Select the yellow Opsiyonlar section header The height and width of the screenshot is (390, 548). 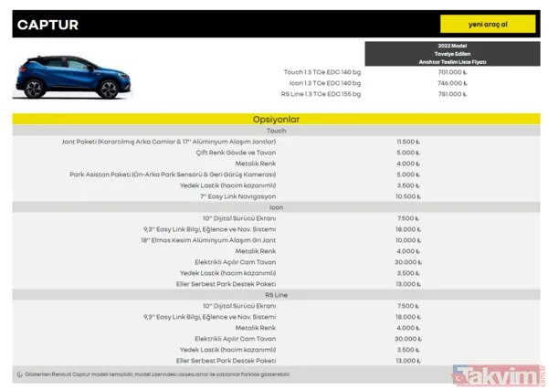tap(276, 120)
